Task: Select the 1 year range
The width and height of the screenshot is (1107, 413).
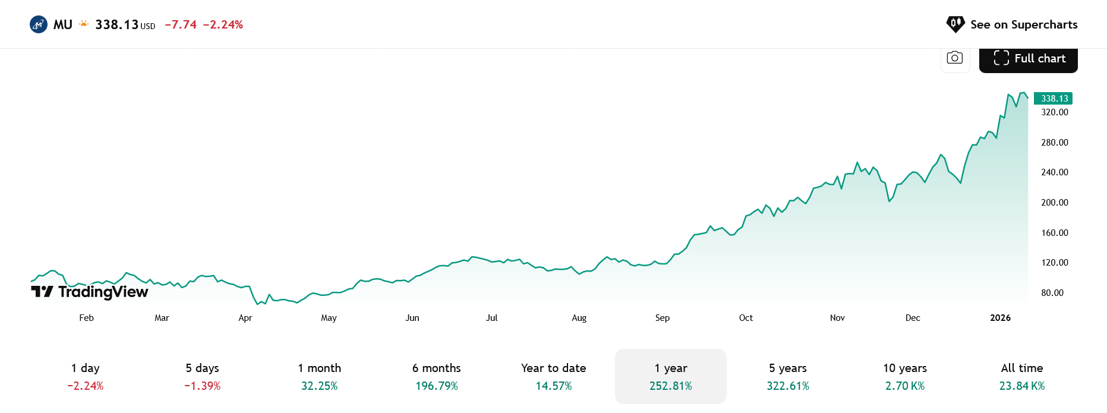Action: (x=671, y=377)
